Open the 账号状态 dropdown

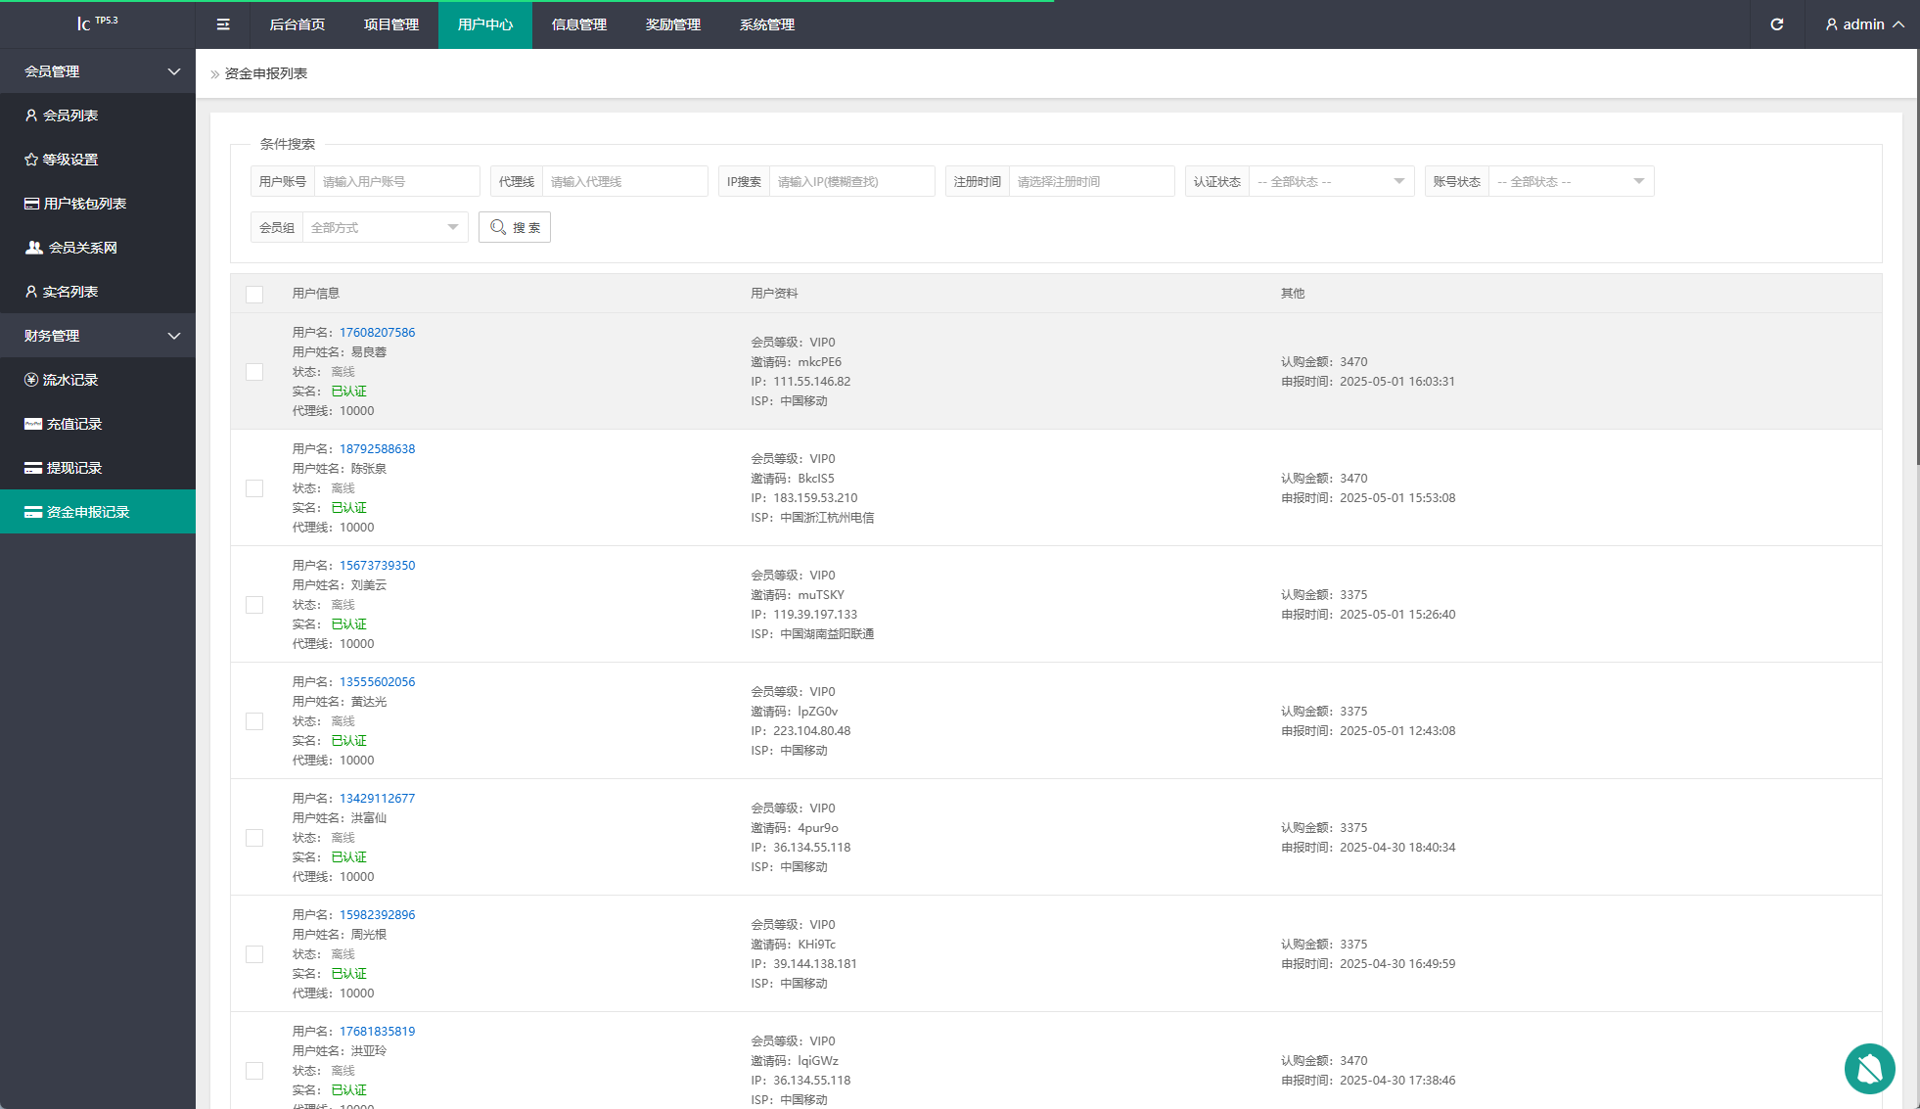click(x=1570, y=182)
